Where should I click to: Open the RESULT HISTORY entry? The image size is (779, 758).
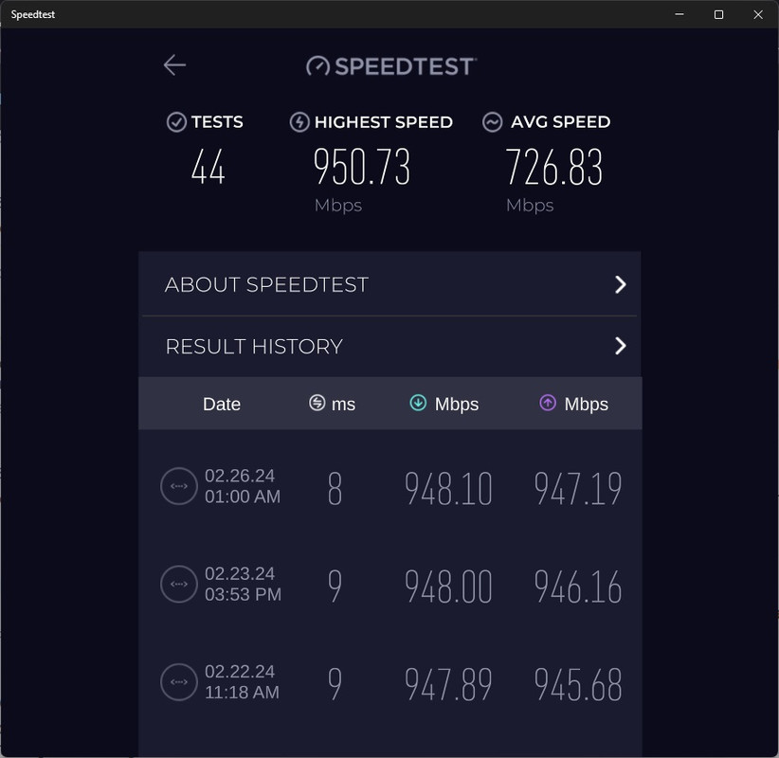[389, 346]
